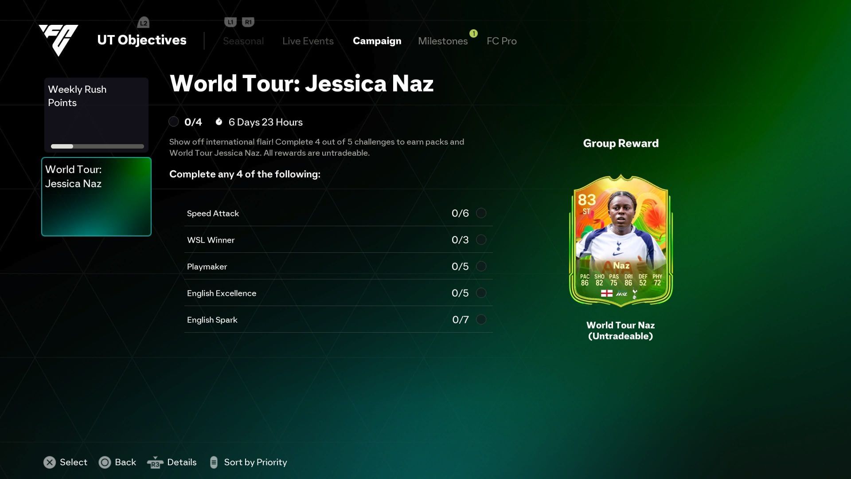Open the Playmaker challenge row
This screenshot has width=851, height=479.
pos(338,266)
